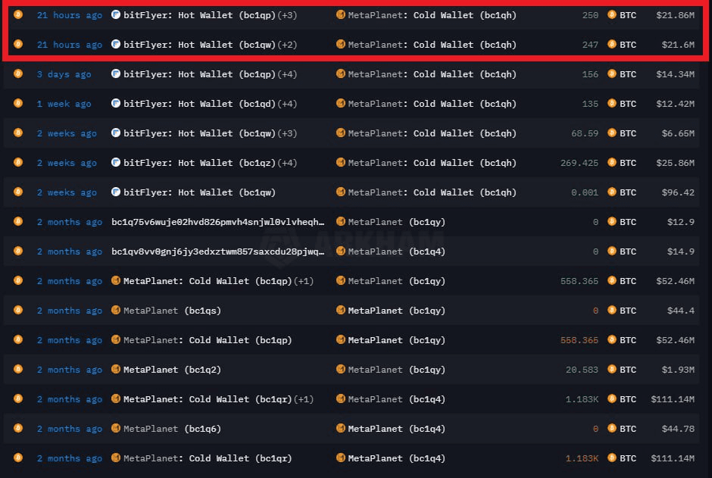712x478 pixels.
Task: Click the 558.365 highlighted amount value
Action: coord(579,339)
